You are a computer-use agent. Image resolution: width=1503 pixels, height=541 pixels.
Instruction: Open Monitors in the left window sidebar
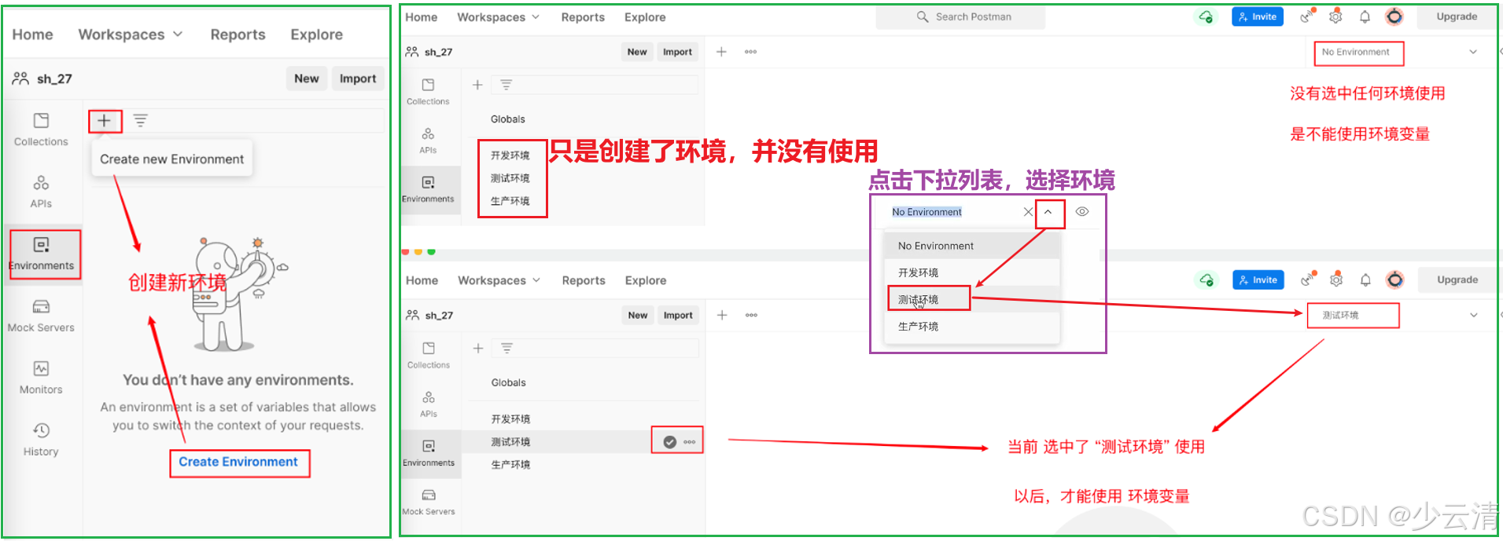coord(41,378)
